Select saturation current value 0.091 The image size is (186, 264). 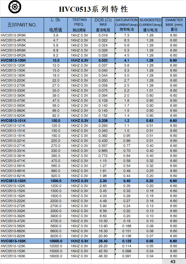tap(127, 256)
